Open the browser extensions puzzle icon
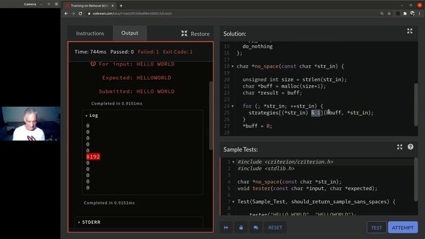Screen dimensions: 425x239 coord(405,13)
